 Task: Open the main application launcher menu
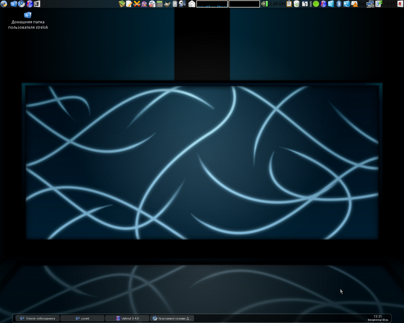point(3,4)
